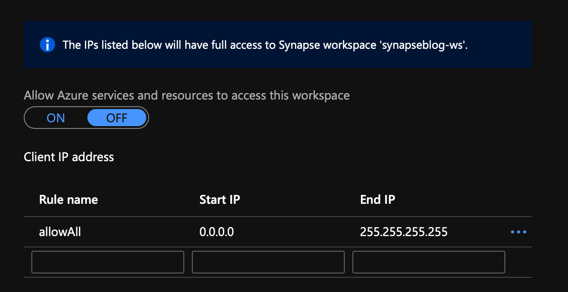Click the Allow Azure services label text
The height and width of the screenshot is (292, 568).
point(187,95)
